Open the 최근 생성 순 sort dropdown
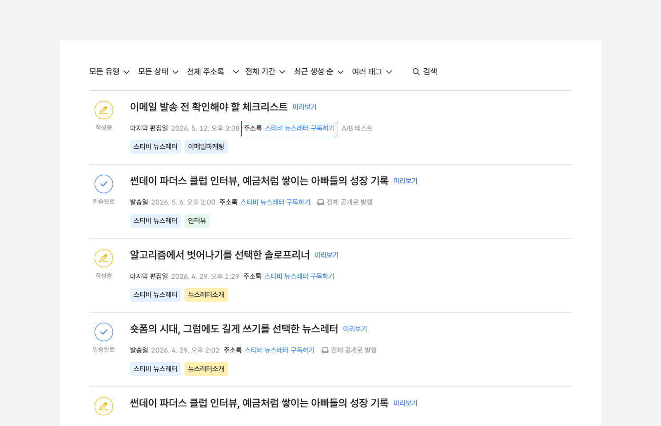This screenshot has height=426, width=661. point(319,71)
